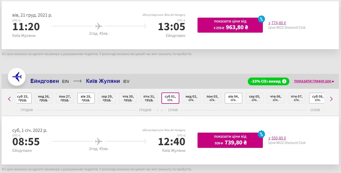Select Saturday 1 January date tab
This screenshot has width=341, height=173.
(x=170, y=98)
